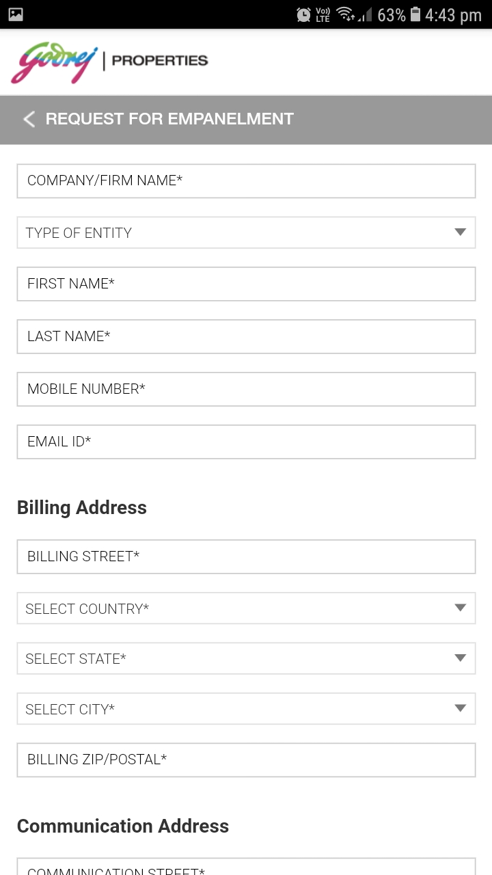Image resolution: width=492 pixels, height=875 pixels.
Task: Select the Last Name text field
Action: (x=246, y=336)
